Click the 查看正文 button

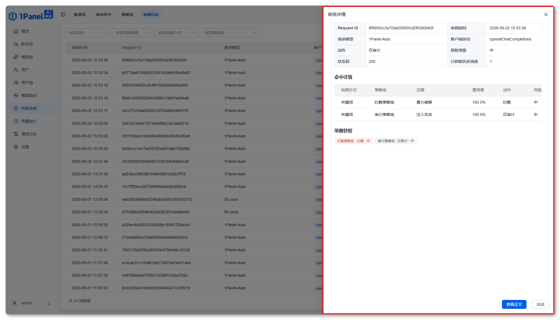[514, 304]
